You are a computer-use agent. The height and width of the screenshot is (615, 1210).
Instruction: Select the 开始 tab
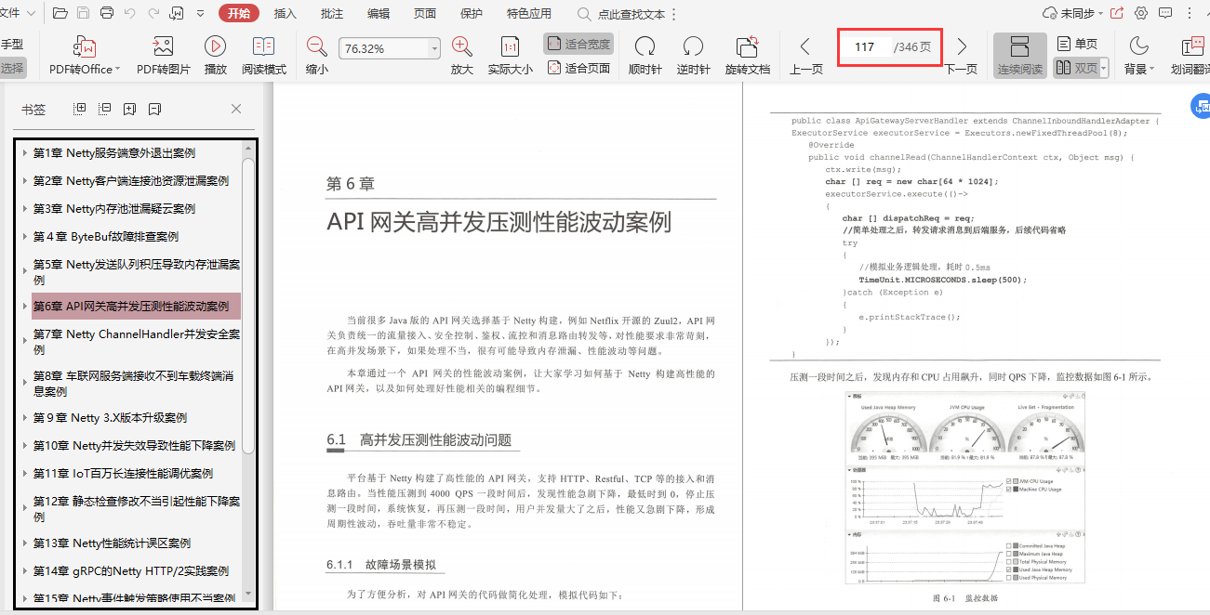239,14
